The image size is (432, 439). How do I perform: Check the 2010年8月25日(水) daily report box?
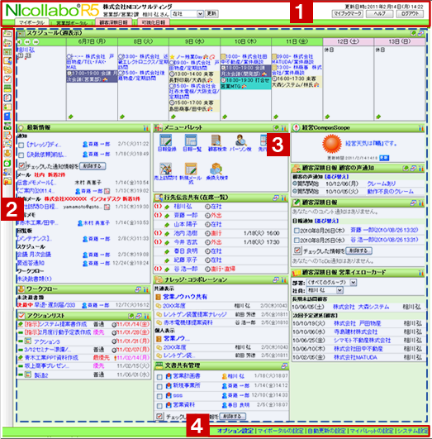297,240
